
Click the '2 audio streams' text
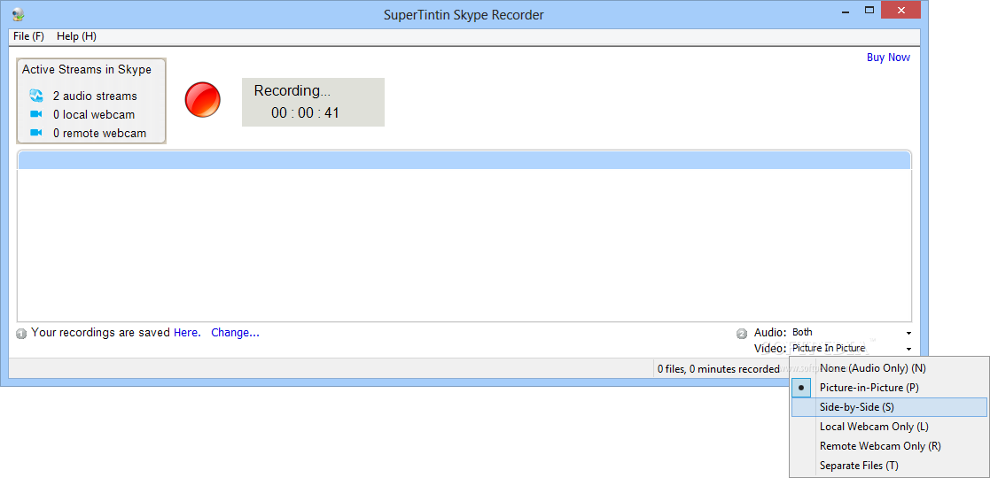pyautogui.click(x=95, y=96)
